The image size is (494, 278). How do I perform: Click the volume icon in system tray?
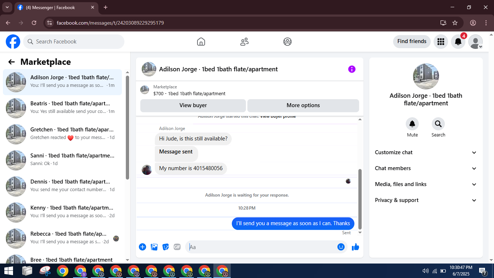(426, 271)
